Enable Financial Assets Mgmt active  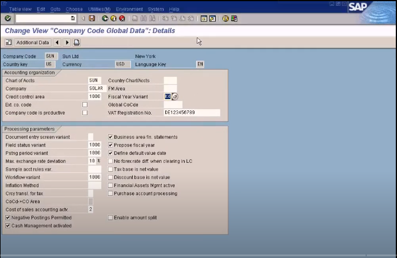[x=110, y=185]
